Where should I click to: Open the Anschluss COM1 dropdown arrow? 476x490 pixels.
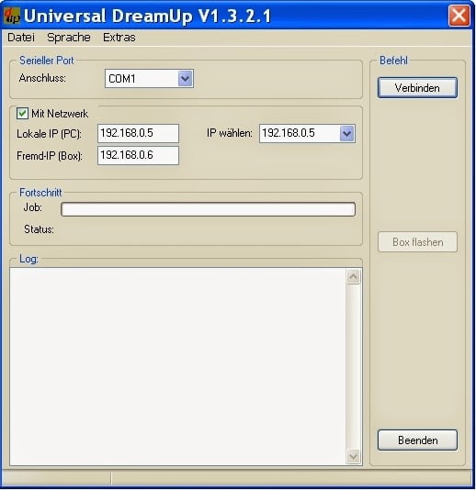186,78
